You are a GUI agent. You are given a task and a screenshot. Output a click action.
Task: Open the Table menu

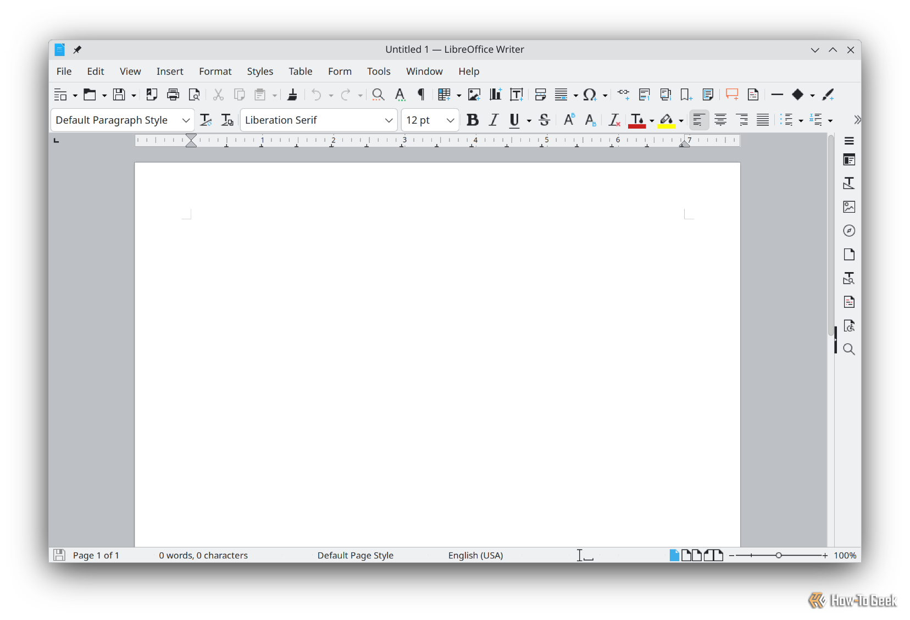(300, 71)
